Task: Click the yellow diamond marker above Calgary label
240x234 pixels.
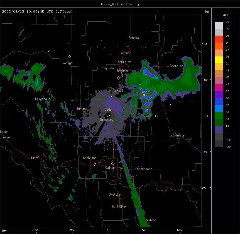Action: pyautogui.click(x=113, y=164)
